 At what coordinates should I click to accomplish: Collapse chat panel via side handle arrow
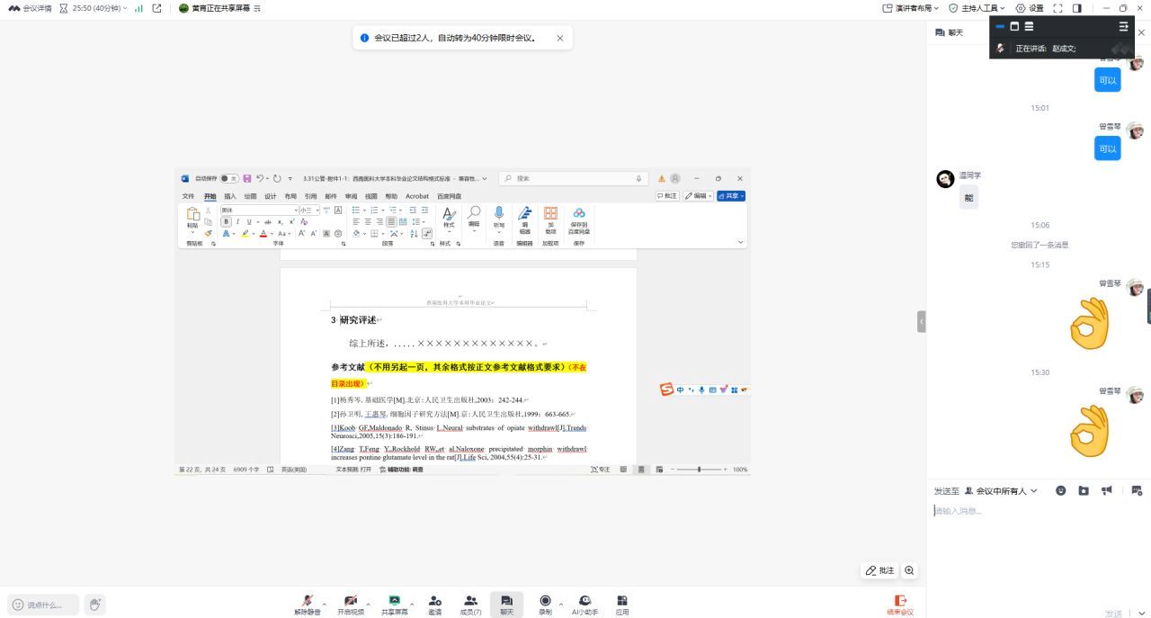pyautogui.click(x=921, y=321)
